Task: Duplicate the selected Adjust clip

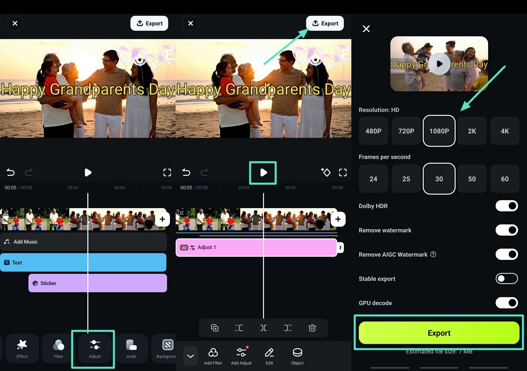Action: click(x=215, y=328)
